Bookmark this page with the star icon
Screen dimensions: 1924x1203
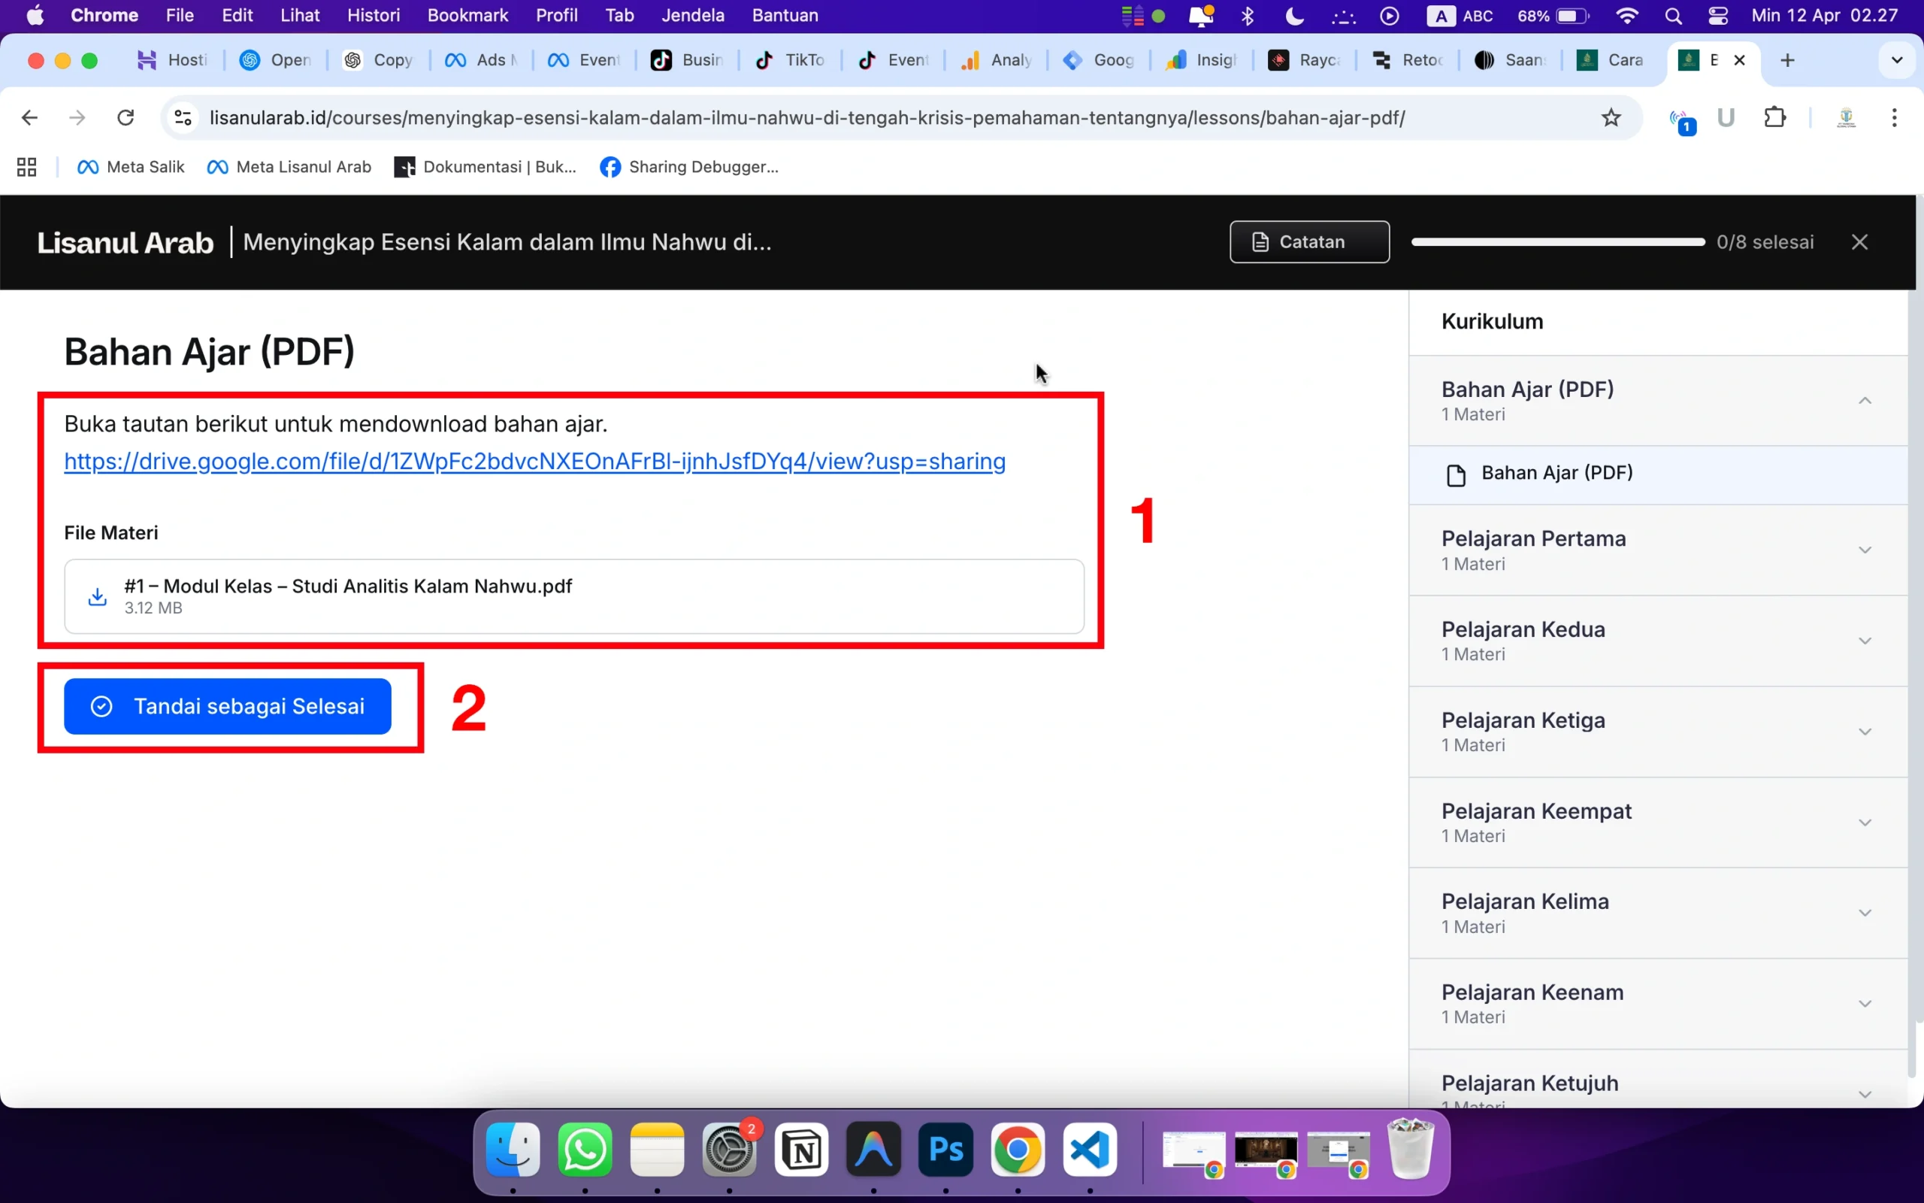[x=1611, y=118]
